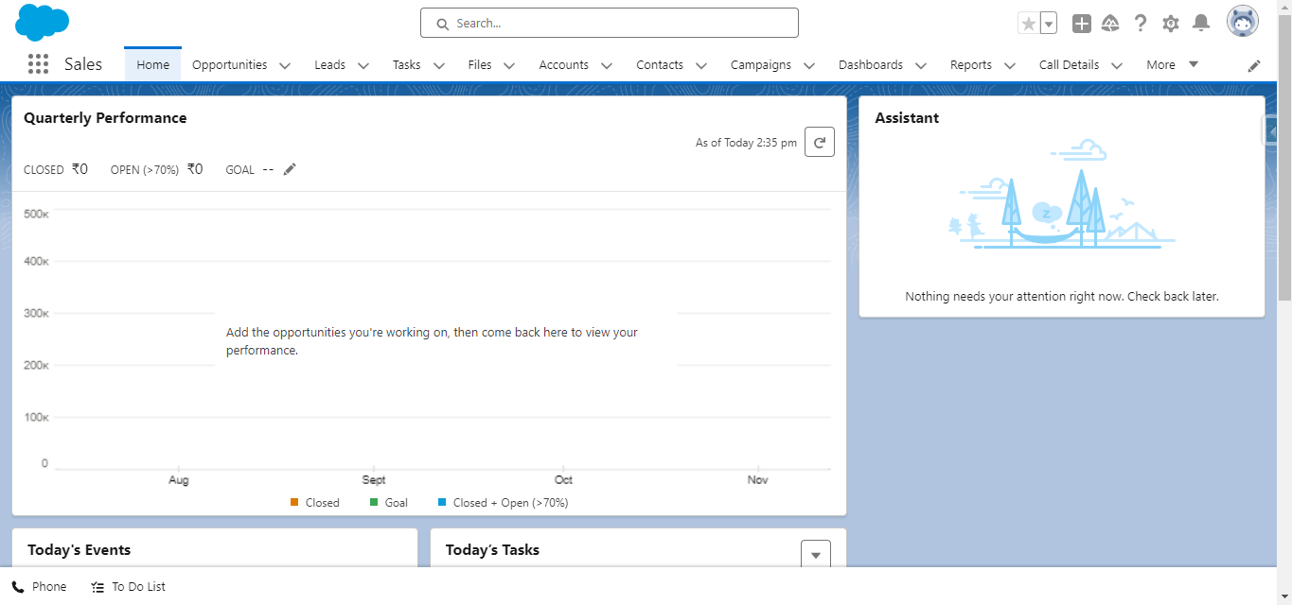1292x605 pixels.
Task: Select the Home tab
Action: click(x=152, y=64)
